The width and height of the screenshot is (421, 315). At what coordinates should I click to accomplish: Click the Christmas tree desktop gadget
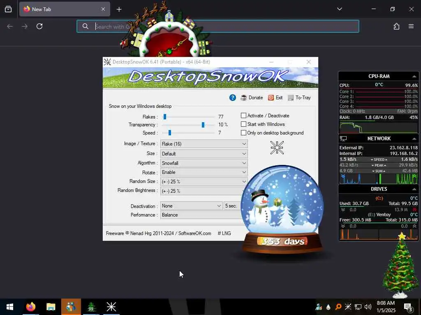pos(400,266)
